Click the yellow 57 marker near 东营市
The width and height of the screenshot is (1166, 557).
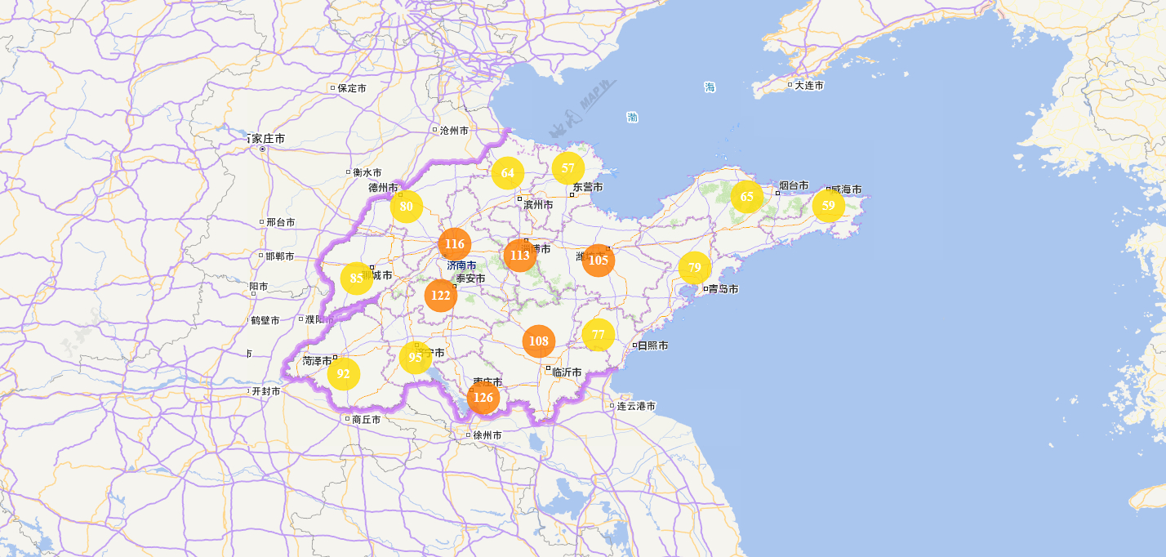click(567, 167)
